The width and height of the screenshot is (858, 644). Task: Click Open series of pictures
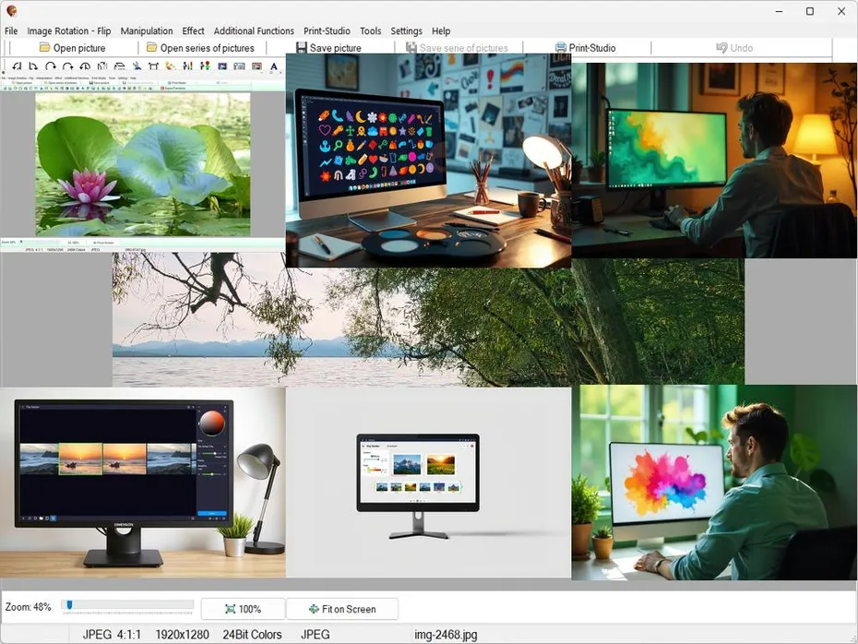coord(199,48)
